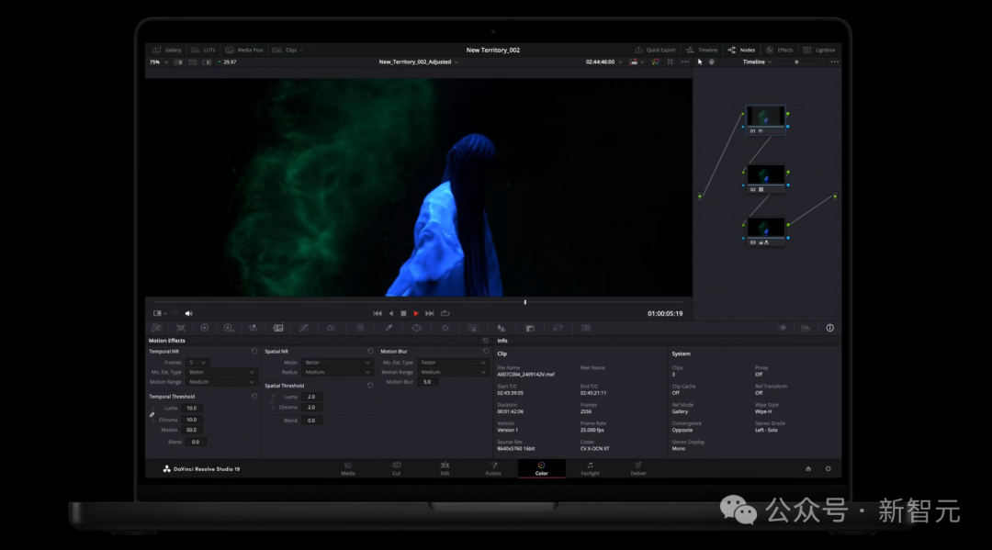Toggle the Effects panel button
This screenshot has height=550, width=992.
tap(780, 50)
